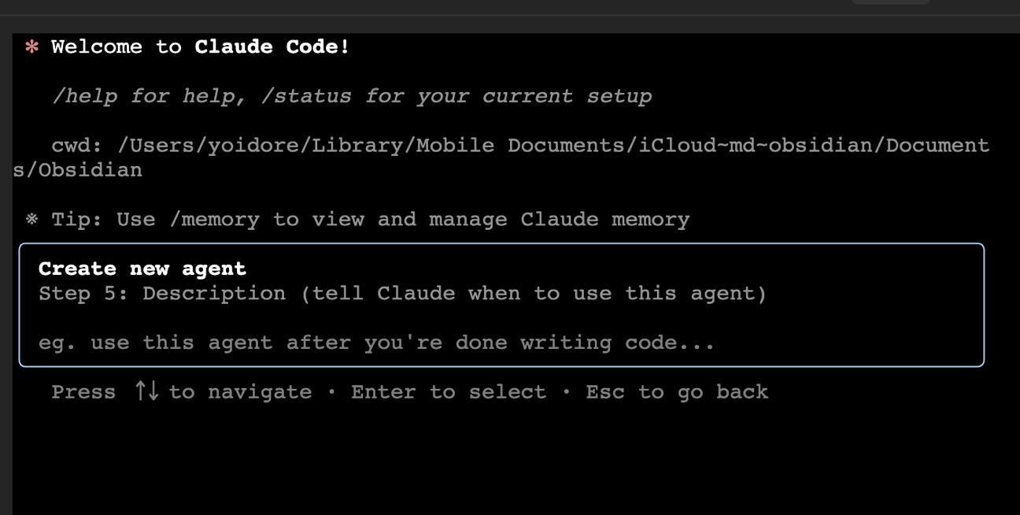Viewport: 1020px width, 515px height.
Task: Click the small asterisk before Tip
Action: click(x=31, y=220)
